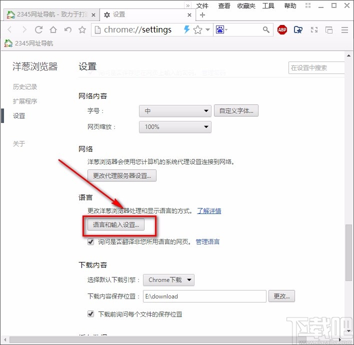Viewport: 354px width, 345px height.
Task: Switch to the 2345网址导航 tab
Action: [x=51, y=14]
